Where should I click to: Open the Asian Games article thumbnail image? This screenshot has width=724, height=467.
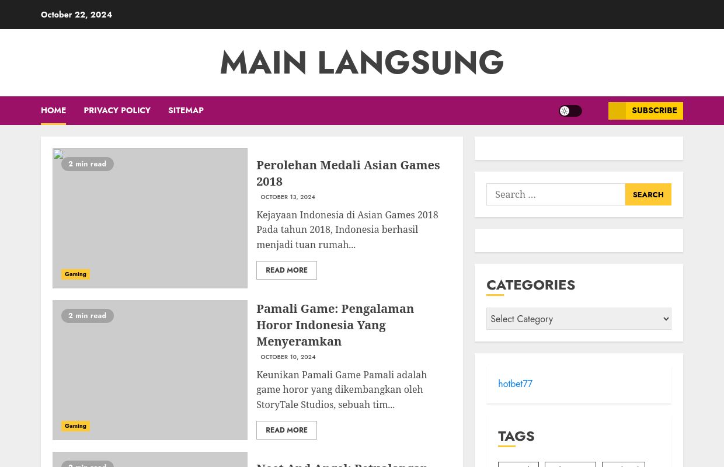(x=150, y=218)
